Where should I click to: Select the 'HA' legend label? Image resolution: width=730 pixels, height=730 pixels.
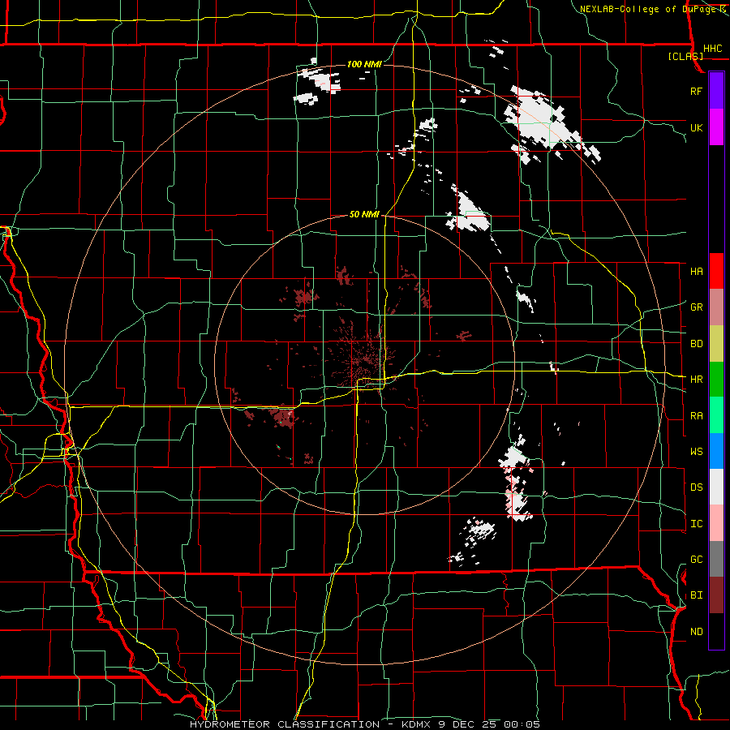[696, 272]
